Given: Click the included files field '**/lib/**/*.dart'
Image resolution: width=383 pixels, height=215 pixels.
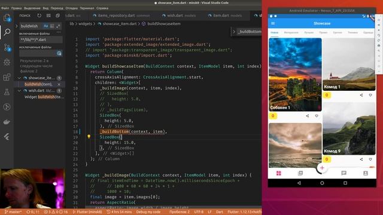Looking at the screenshot, I should pos(41,39).
